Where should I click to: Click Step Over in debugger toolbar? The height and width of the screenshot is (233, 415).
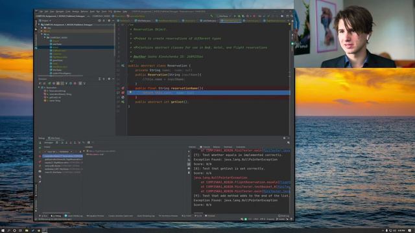click(x=62, y=142)
